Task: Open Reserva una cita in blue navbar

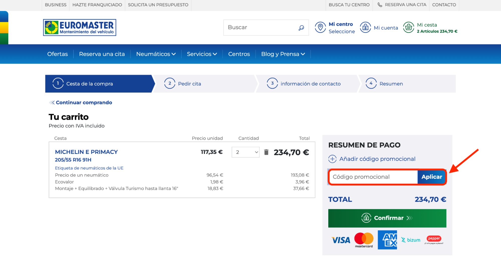Action: 102,54
